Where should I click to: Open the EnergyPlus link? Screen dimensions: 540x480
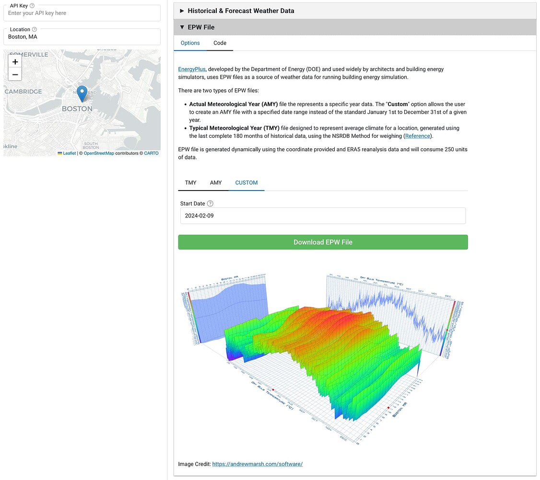click(x=192, y=69)
